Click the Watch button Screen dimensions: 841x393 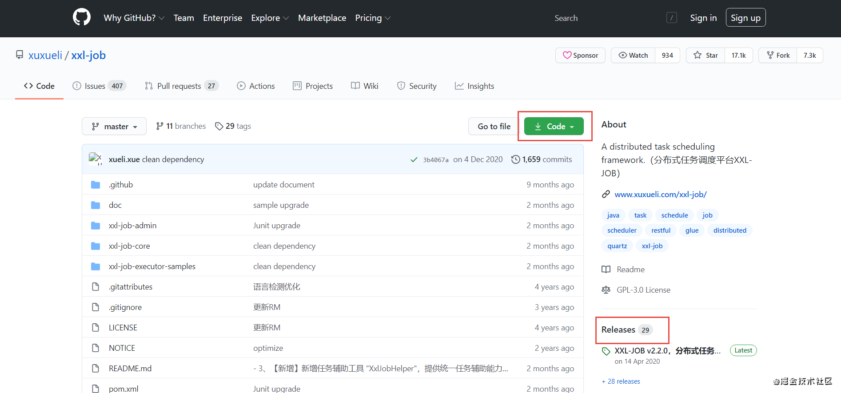tap(633, 55)
